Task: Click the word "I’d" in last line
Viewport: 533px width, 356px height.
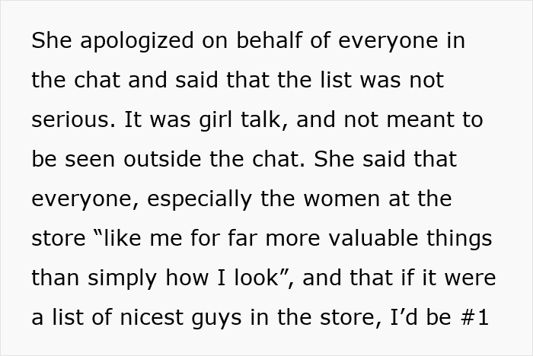Action: 404,317
